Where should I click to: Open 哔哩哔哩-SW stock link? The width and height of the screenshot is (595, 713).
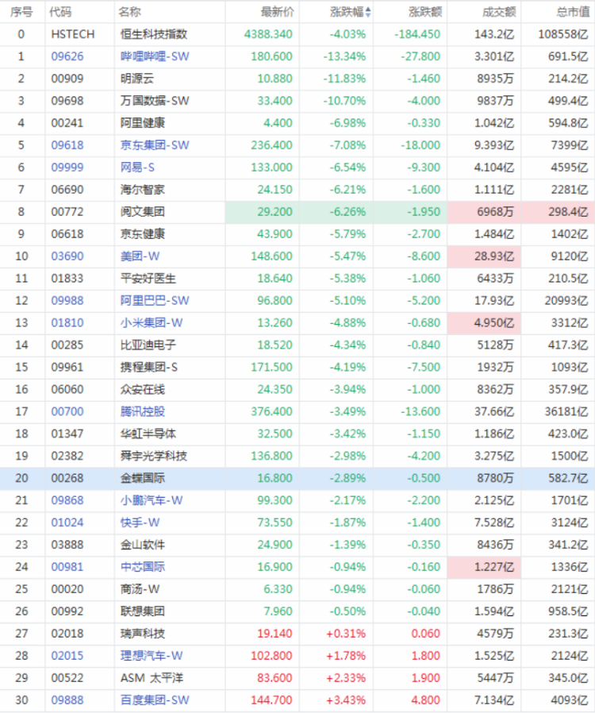coord(155,56)
